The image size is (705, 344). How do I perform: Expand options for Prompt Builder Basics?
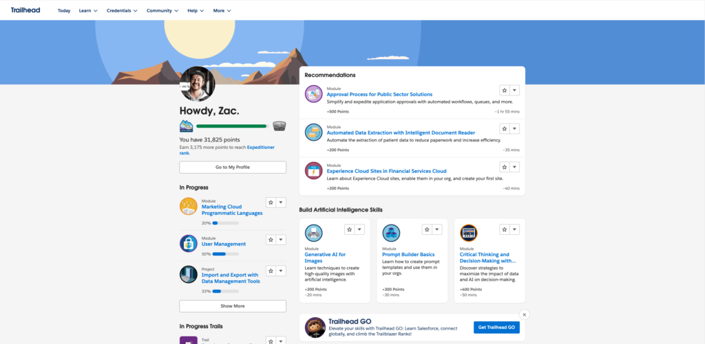click(437, 229)
